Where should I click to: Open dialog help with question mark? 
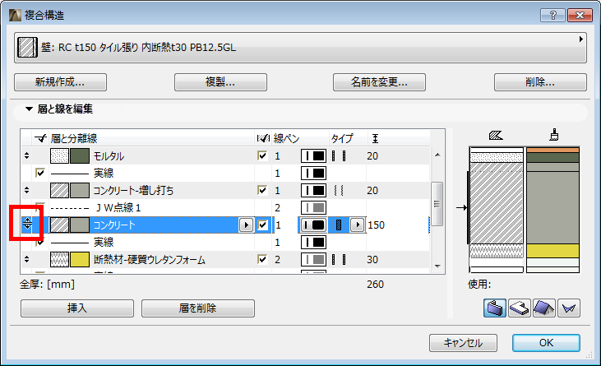pyautogui.click(x=552, y=15)
